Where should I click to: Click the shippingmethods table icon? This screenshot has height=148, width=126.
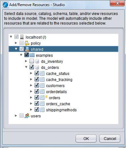tap(42, 110)
